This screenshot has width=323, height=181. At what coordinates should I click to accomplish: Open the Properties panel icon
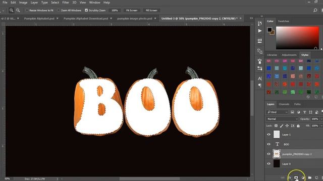[260, 40]
